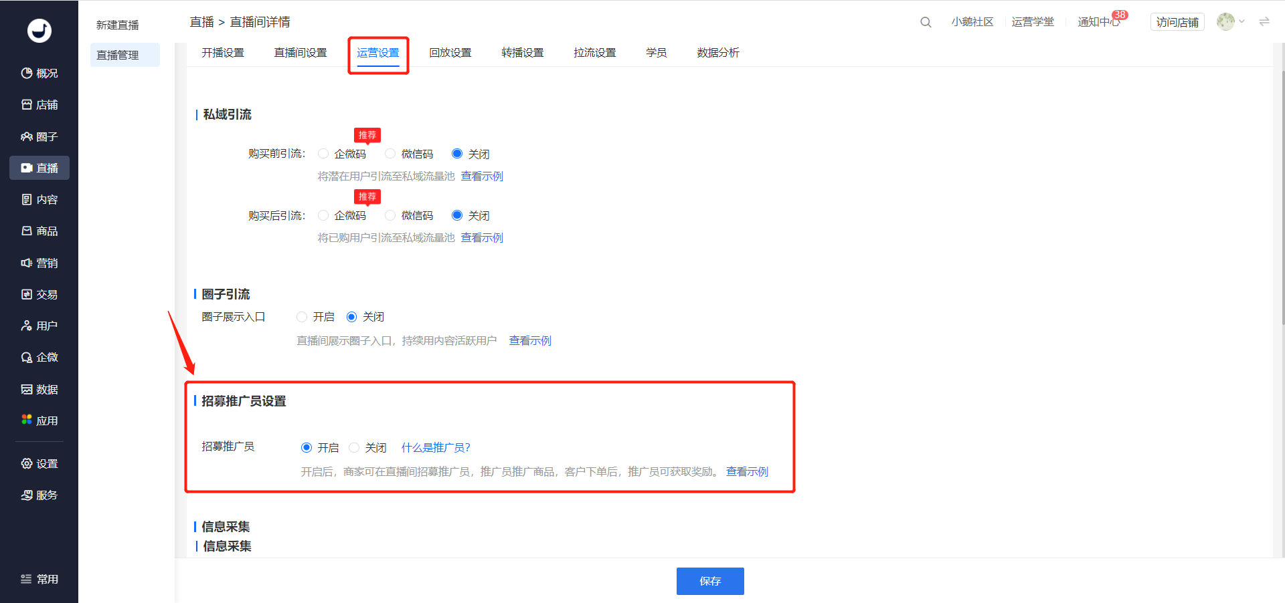1285x603 pixels.
Task: Click the switch arrows icon at top right
Action: 1264,22
